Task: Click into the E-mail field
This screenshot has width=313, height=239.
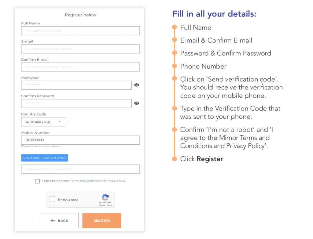Action: point(80,49)
